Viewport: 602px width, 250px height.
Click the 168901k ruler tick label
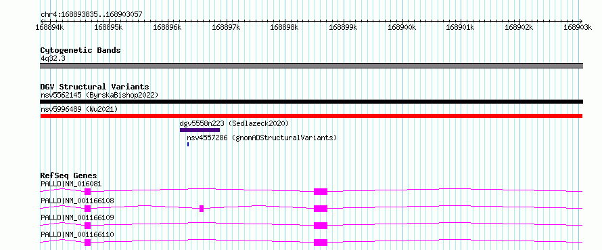point(461,27)
